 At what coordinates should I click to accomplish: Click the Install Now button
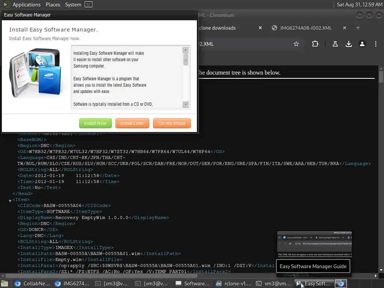(x=95, y=123)
